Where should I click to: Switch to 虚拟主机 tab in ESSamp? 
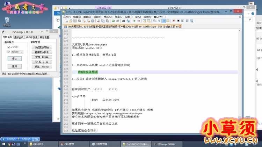(x=19, y=37)
